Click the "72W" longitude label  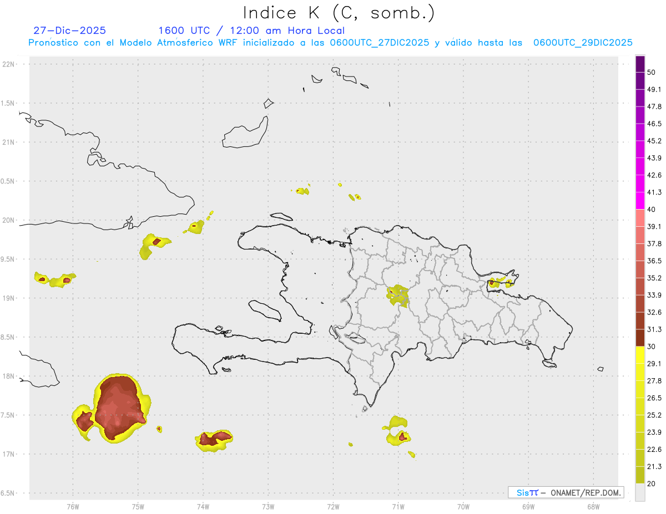[333, 506]
